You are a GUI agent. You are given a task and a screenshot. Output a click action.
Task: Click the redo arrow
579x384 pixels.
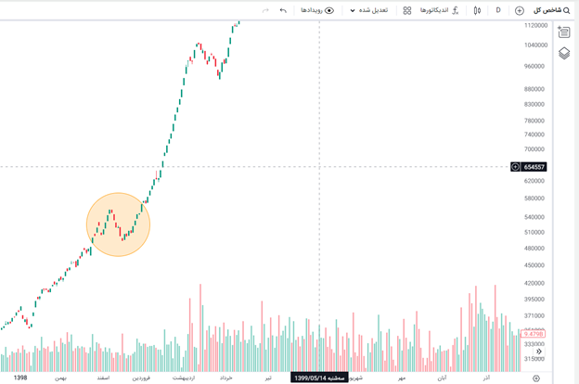(x=265, y=10)
